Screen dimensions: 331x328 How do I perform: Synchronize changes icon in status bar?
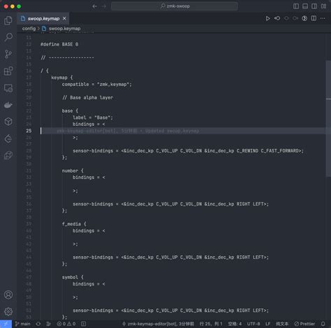pyautogui.click(x=38, y=324)
